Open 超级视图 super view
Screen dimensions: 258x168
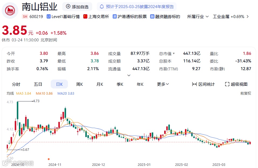(x=236, y=84)
